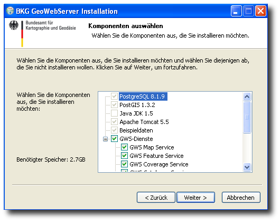Enable the Java JDK 1.5 checkbox
280x222 pixels.
click(x=114, y=113)
